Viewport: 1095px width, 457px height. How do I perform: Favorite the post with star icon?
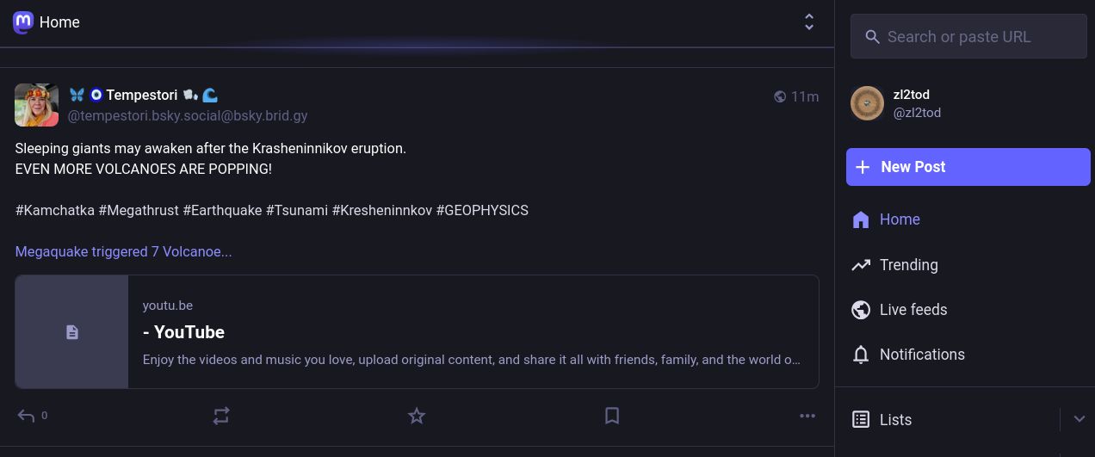417,417
